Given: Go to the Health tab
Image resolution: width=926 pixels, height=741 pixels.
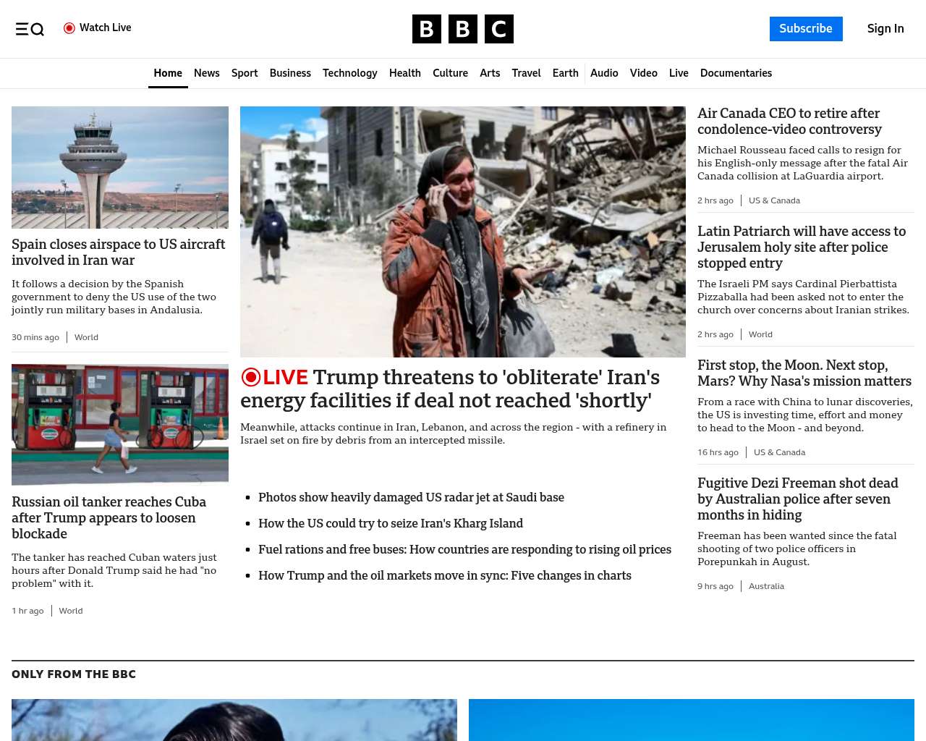Looking at the screenshot, I should point(405,73).
